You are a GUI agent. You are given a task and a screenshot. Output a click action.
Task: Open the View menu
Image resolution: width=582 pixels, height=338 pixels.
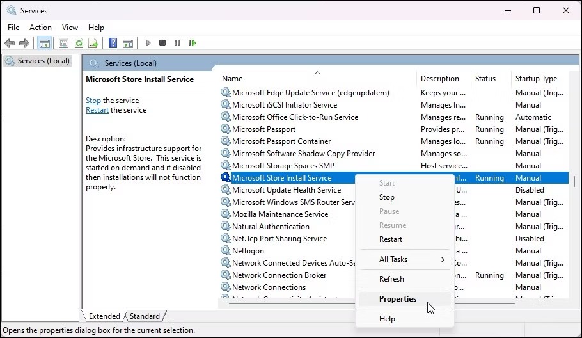tap(70, 28)
